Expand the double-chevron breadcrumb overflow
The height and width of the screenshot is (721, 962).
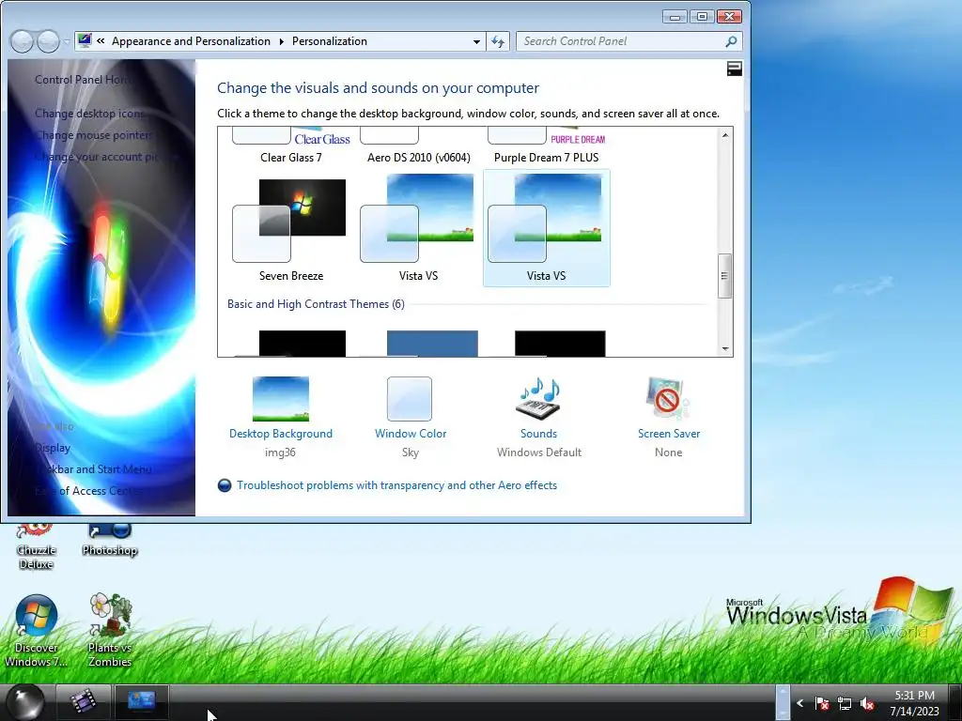tap(101, 41)
